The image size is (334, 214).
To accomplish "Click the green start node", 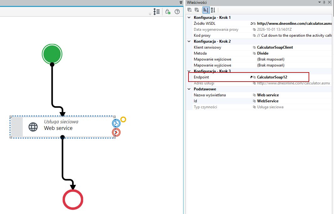I will click(52, 54).
